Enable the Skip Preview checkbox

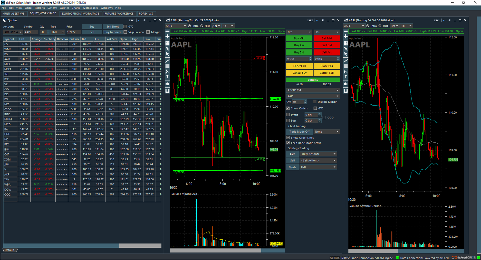[x=125, y=32]
